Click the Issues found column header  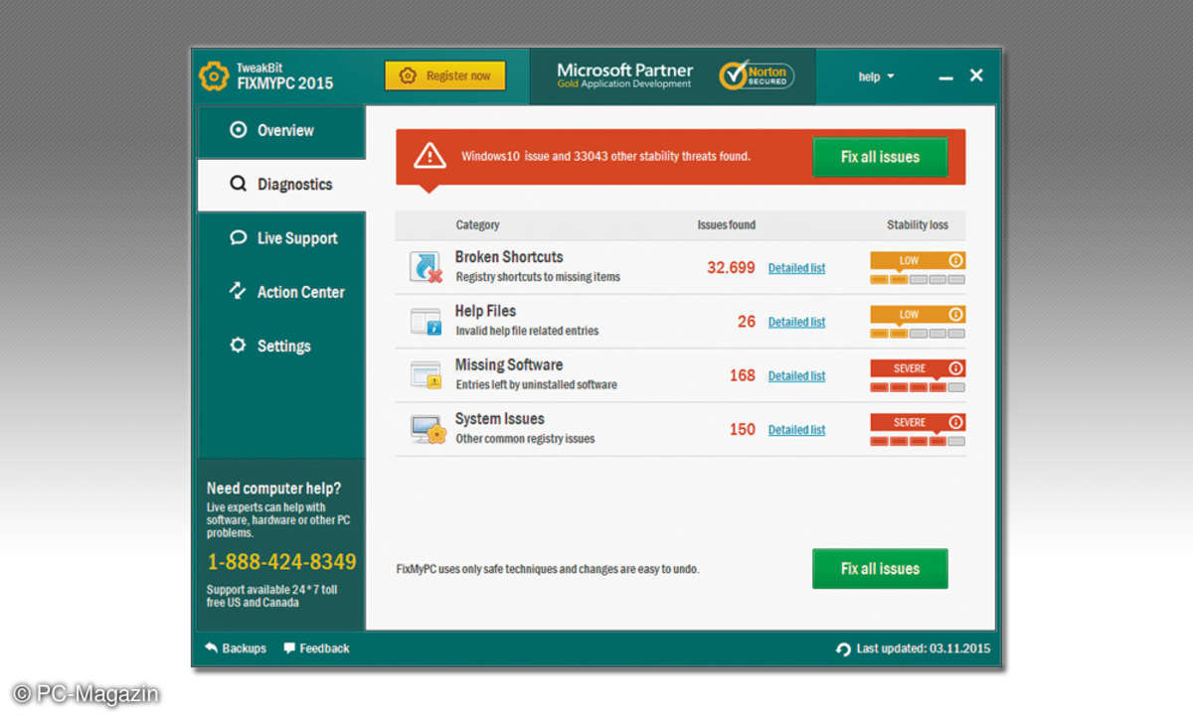pos(726,225)
